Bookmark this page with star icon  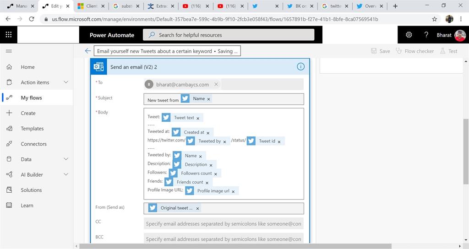[434, 19]
